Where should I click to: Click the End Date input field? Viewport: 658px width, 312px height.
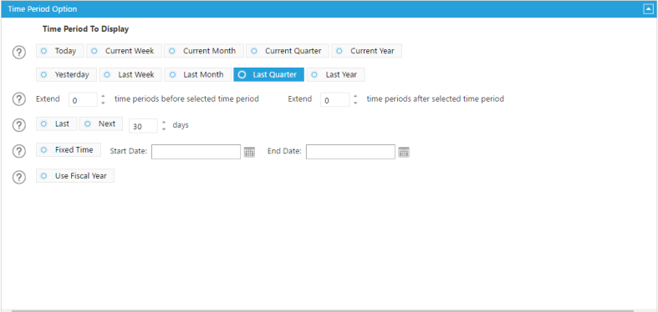(x=350, y=152)
